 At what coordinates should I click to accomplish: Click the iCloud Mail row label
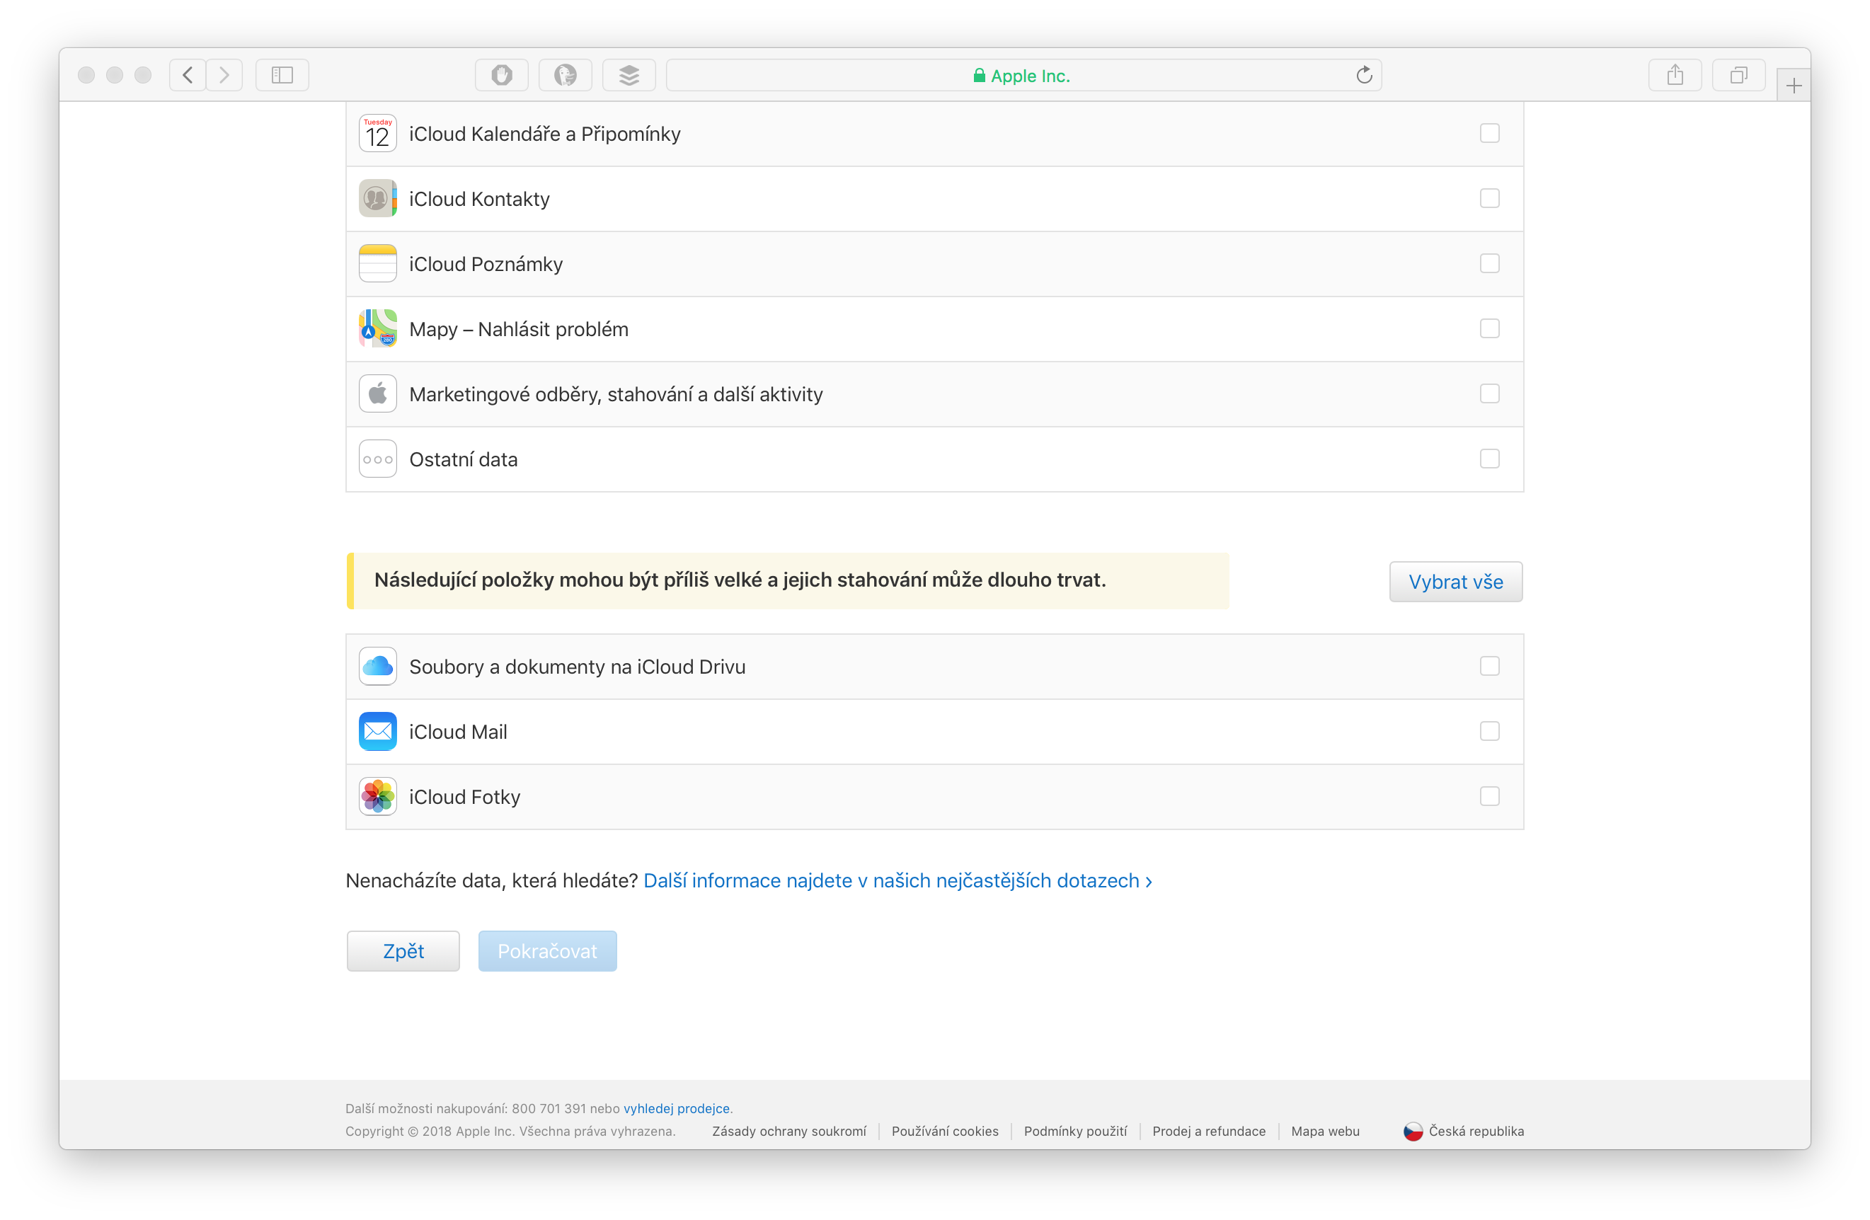click(458, 732)
